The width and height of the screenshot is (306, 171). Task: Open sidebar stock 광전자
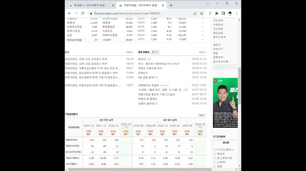[217, 45]
